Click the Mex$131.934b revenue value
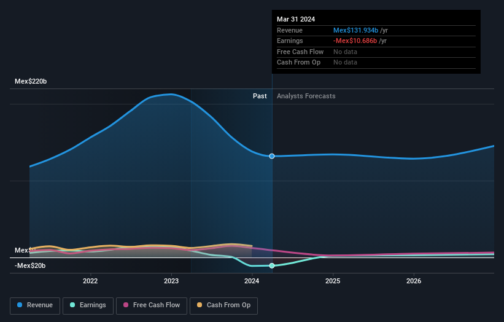 click(356, 30)
